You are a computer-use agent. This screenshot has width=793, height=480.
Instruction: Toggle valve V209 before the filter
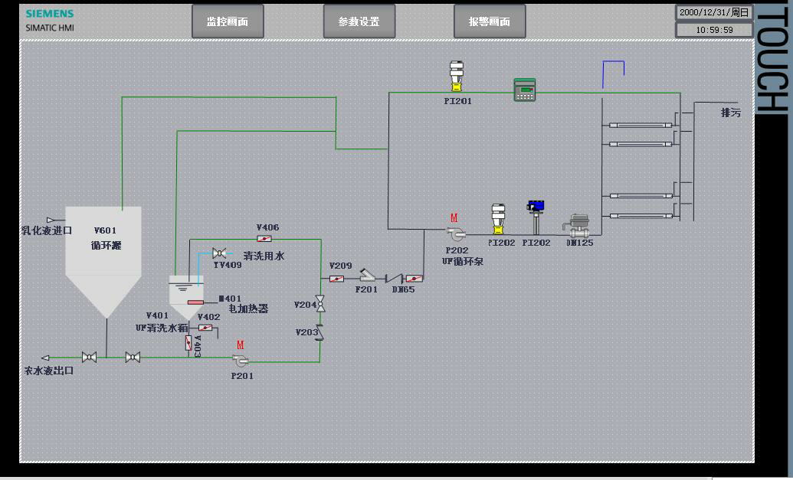(x=337, y=278)
